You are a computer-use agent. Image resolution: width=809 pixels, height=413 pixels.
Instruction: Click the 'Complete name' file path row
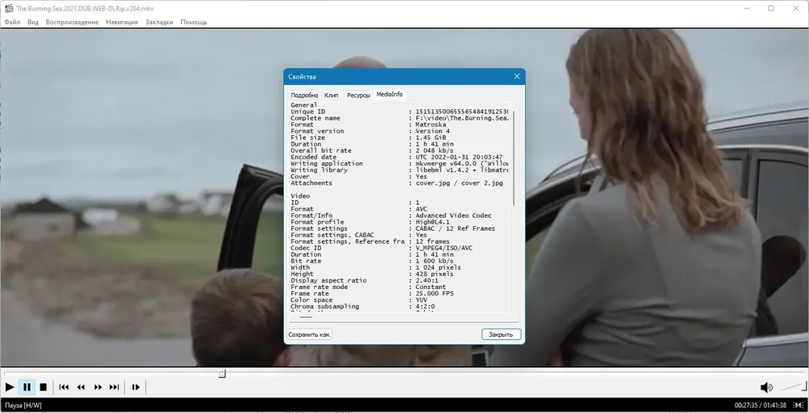400,118
